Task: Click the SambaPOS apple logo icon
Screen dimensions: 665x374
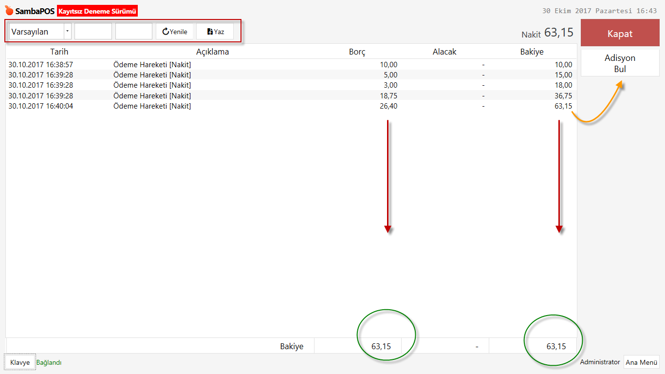Action: coord(9,11)
